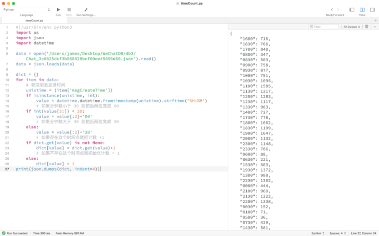Click output entry "0930": 877
The width and height of the screenshot is (379, 236).
tap(255, 70)
